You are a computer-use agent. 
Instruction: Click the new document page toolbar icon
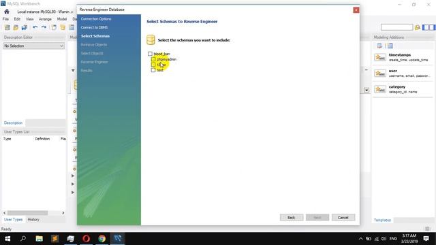(x=54, y=27)
